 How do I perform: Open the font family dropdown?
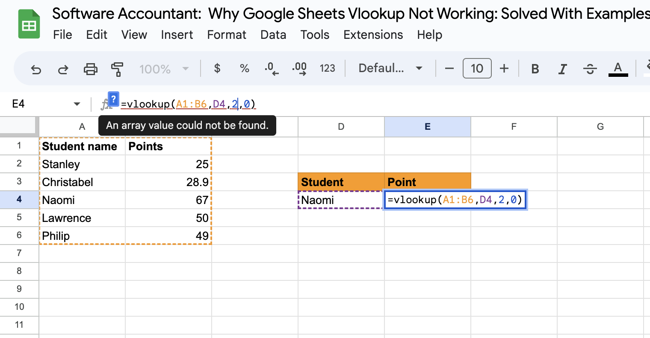390,68
